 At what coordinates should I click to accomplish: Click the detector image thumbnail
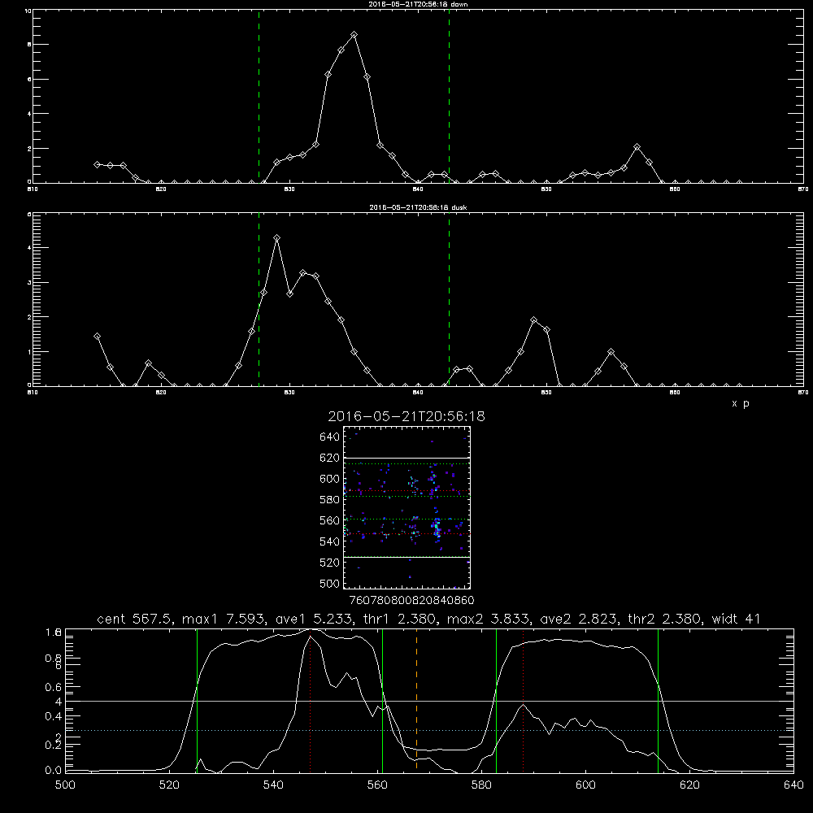(406, 507)
